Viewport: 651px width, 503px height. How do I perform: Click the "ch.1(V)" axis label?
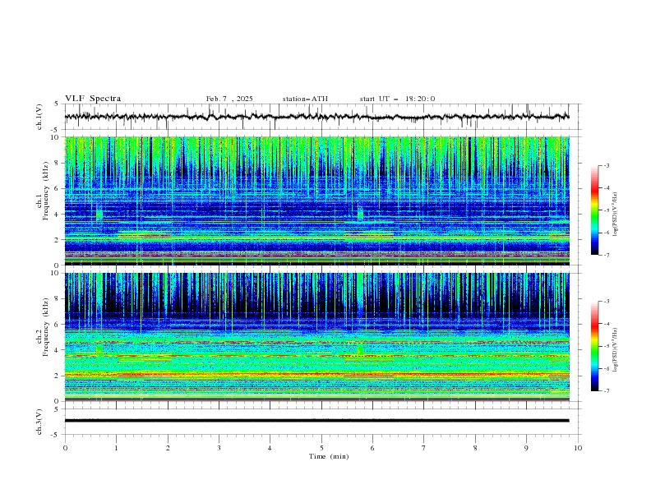tap(39, 117)
